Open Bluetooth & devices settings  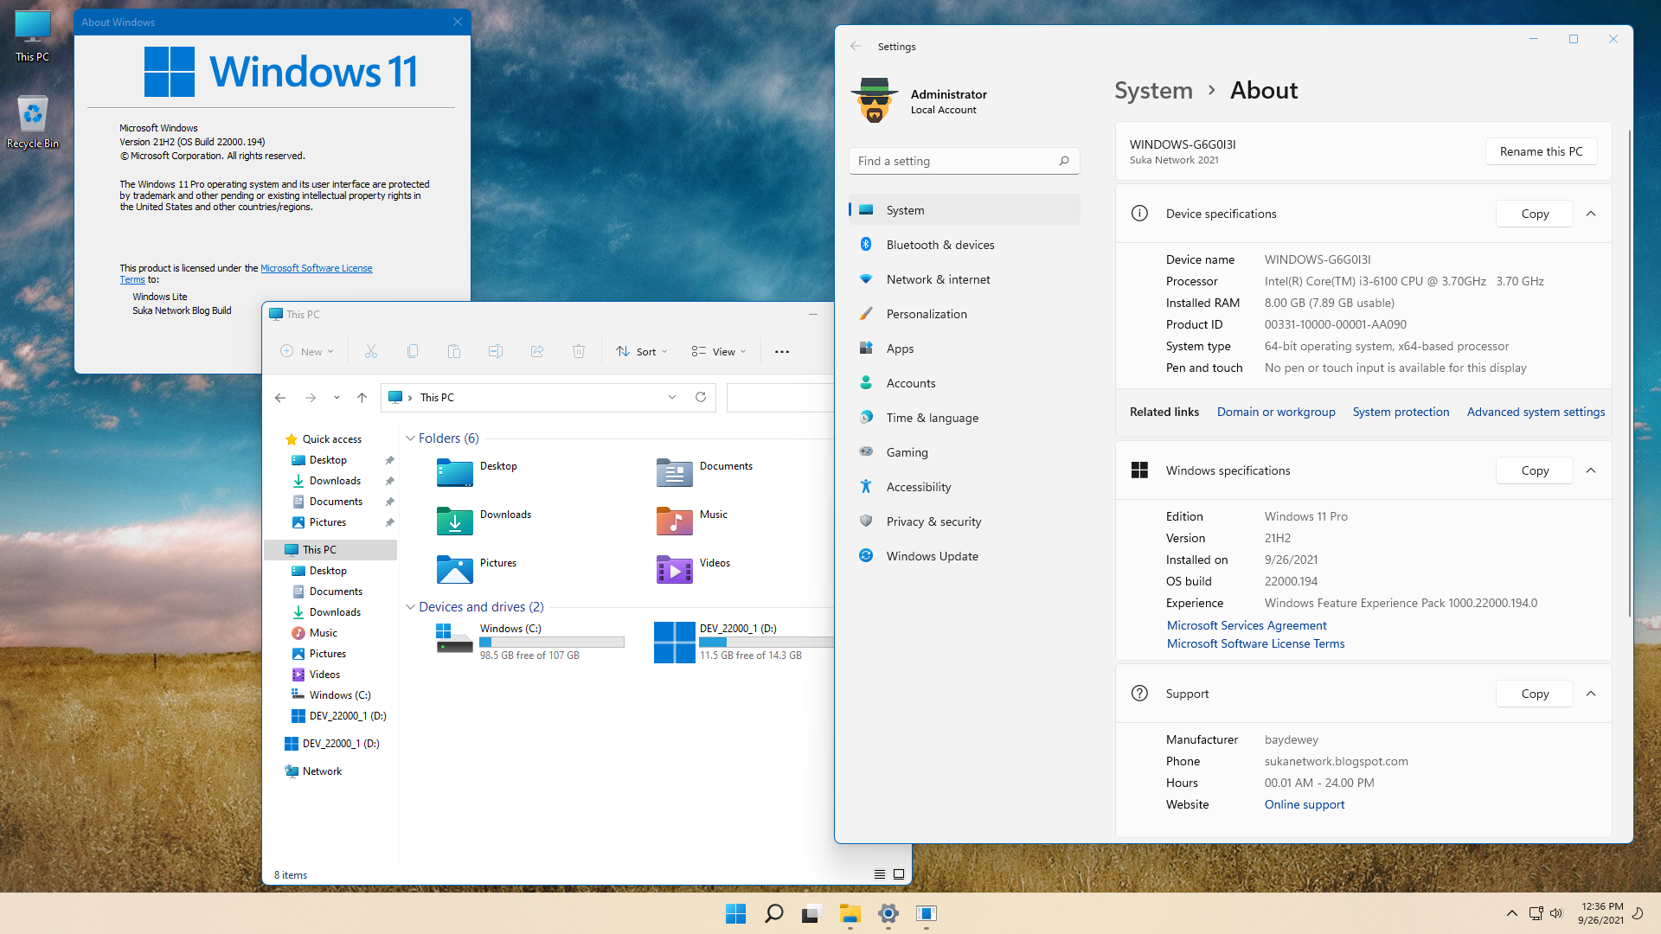(x=940, y=245)
